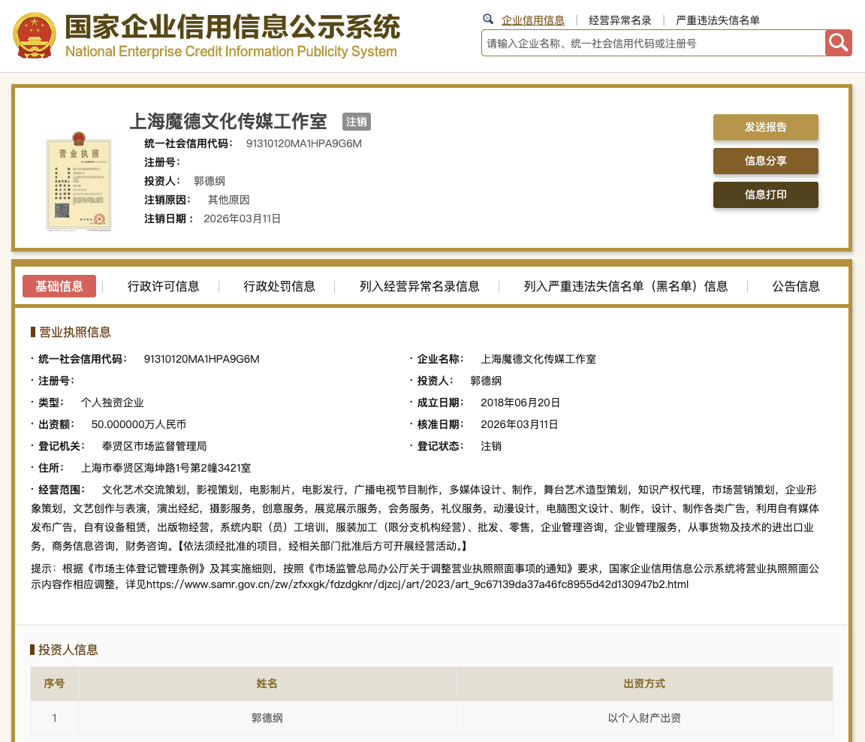Click the small blue magnifier icon
Screen dimensions: 865x742
(x=488, y=20)
